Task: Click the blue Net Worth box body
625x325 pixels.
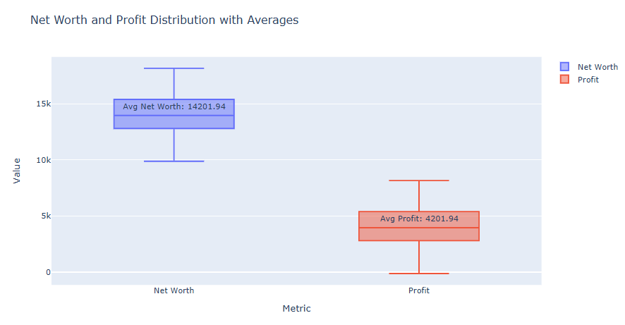Action: coord(174,121)
